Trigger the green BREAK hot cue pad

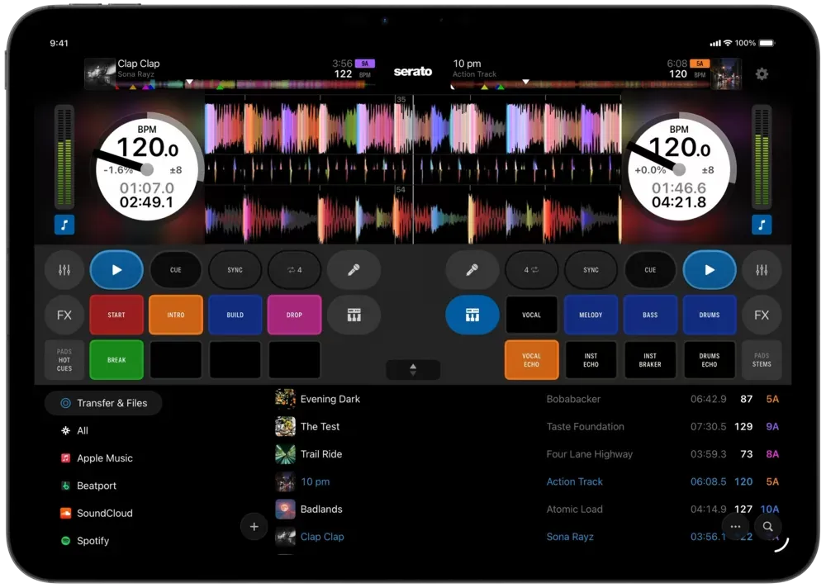coord(116,360)
